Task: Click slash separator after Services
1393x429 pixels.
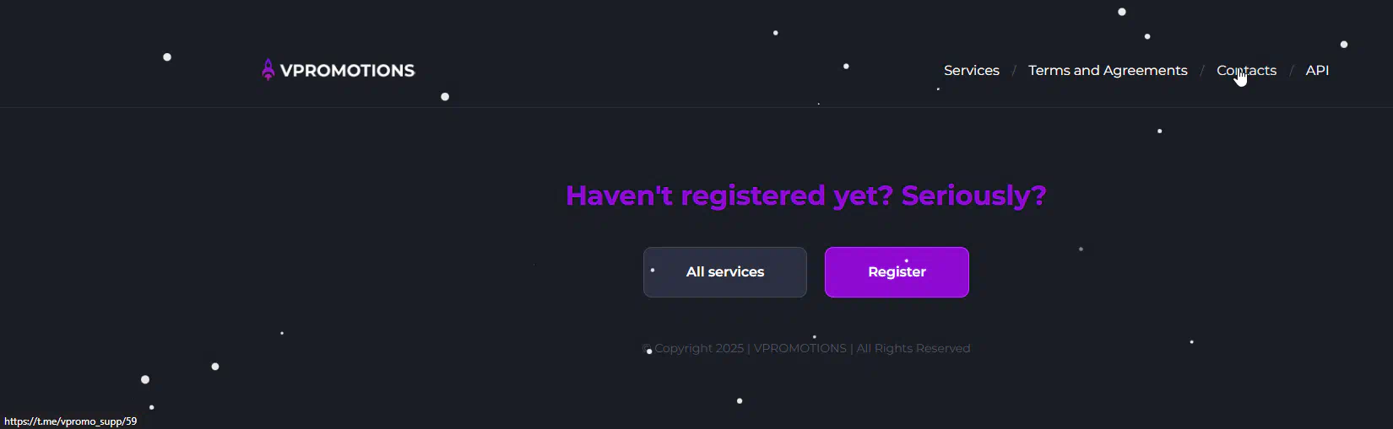Action: pos(1014,71)
